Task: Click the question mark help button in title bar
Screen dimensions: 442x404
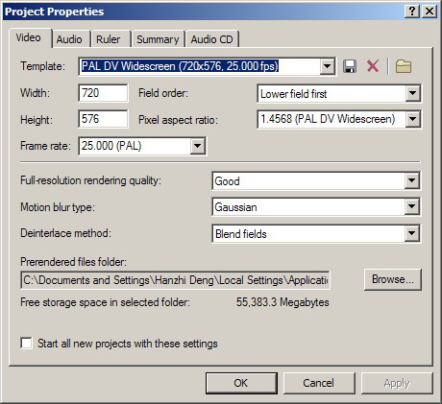Action: 412,12
